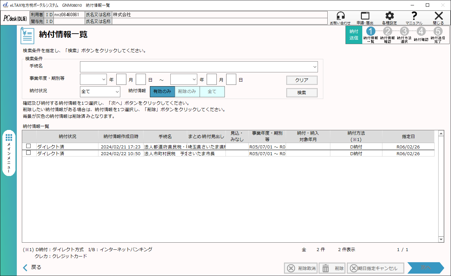Open the end era dropdown for 事業年度
The height and width of the screenshot is (276, 451).
tap(184, 79)
